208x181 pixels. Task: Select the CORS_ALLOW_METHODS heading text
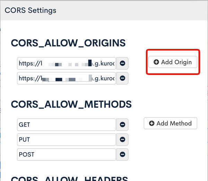pos(71,104)
